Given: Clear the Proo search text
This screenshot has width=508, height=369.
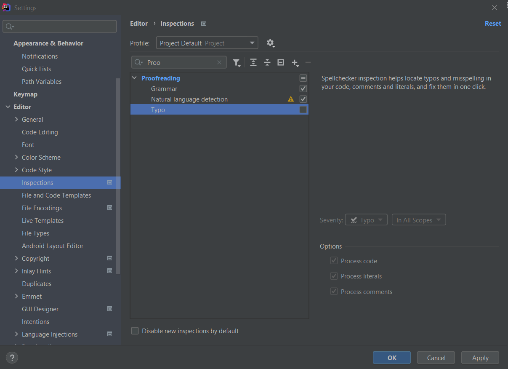Looking at the screenshot, I should click(219, 62).
